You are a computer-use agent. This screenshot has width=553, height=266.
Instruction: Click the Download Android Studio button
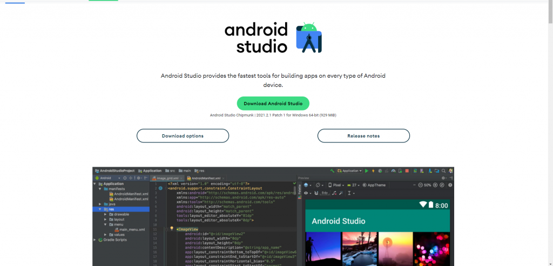(x=273, y=104)
